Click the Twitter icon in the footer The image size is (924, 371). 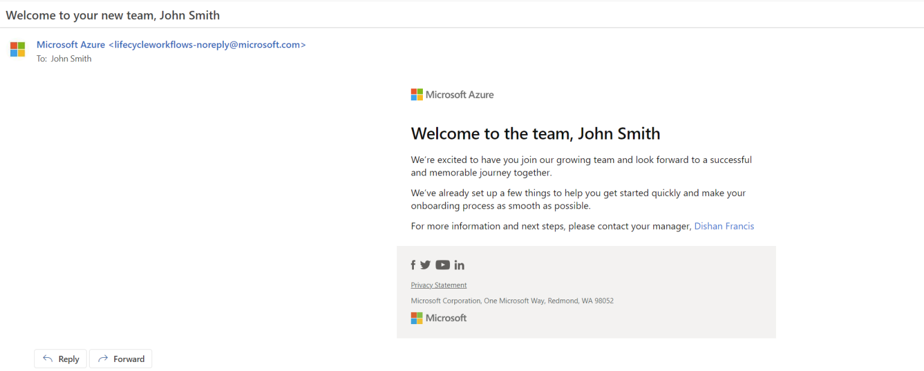click(x=426, y=265)
